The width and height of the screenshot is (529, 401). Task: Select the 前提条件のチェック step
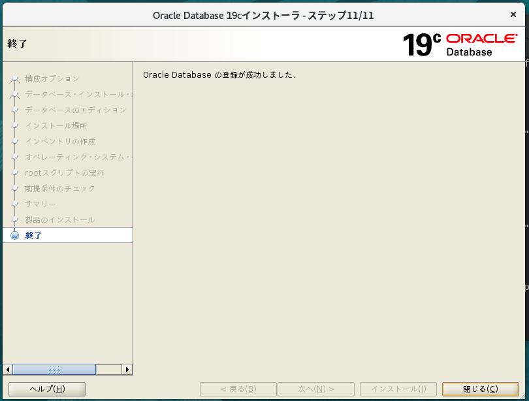tap(60, 188)
